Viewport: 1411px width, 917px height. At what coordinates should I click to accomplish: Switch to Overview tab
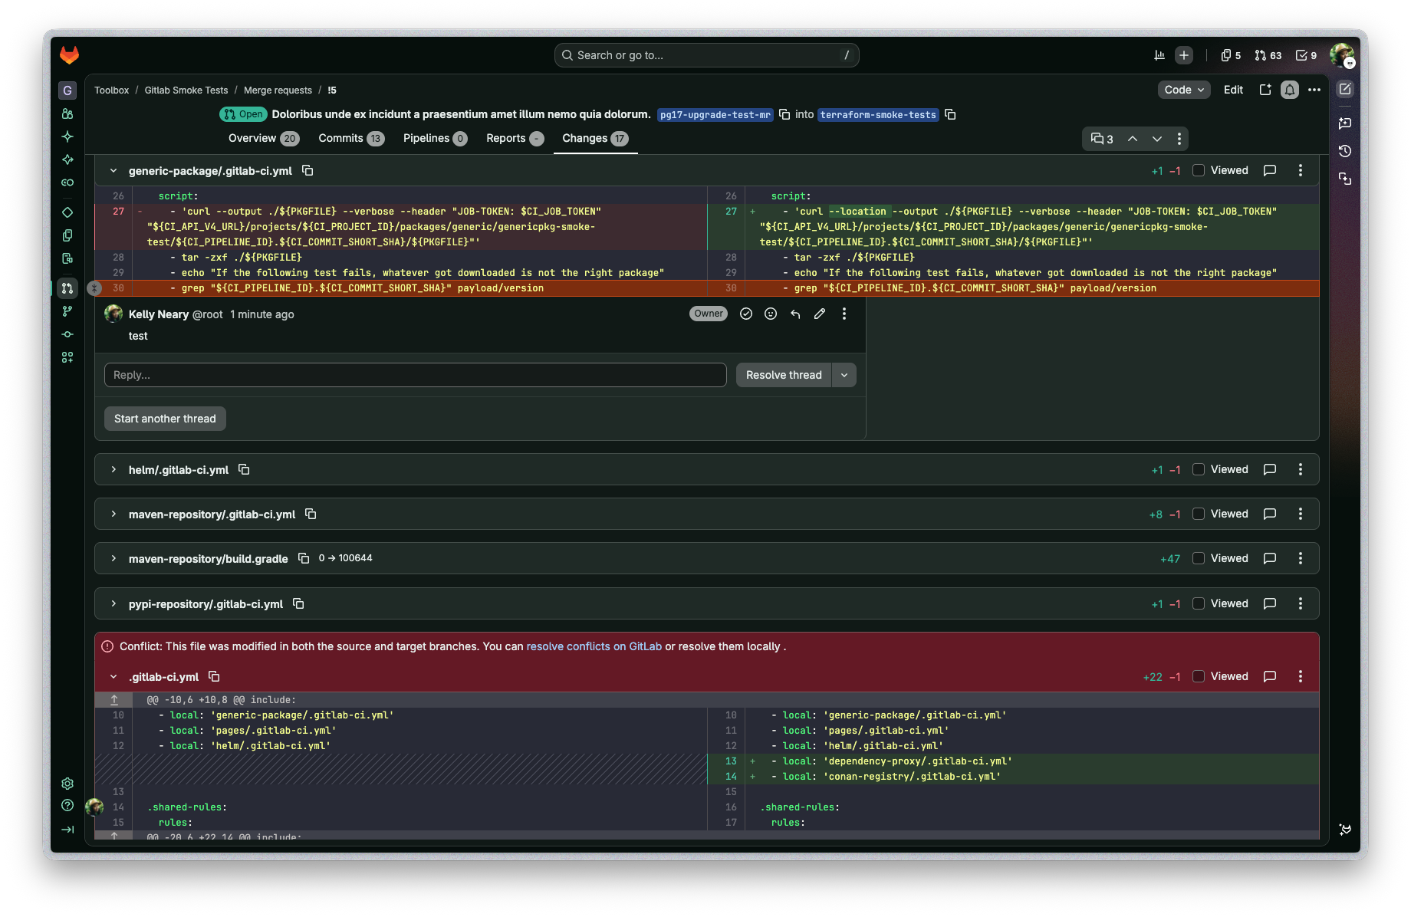pyautogui.click(x=263, y=138)
